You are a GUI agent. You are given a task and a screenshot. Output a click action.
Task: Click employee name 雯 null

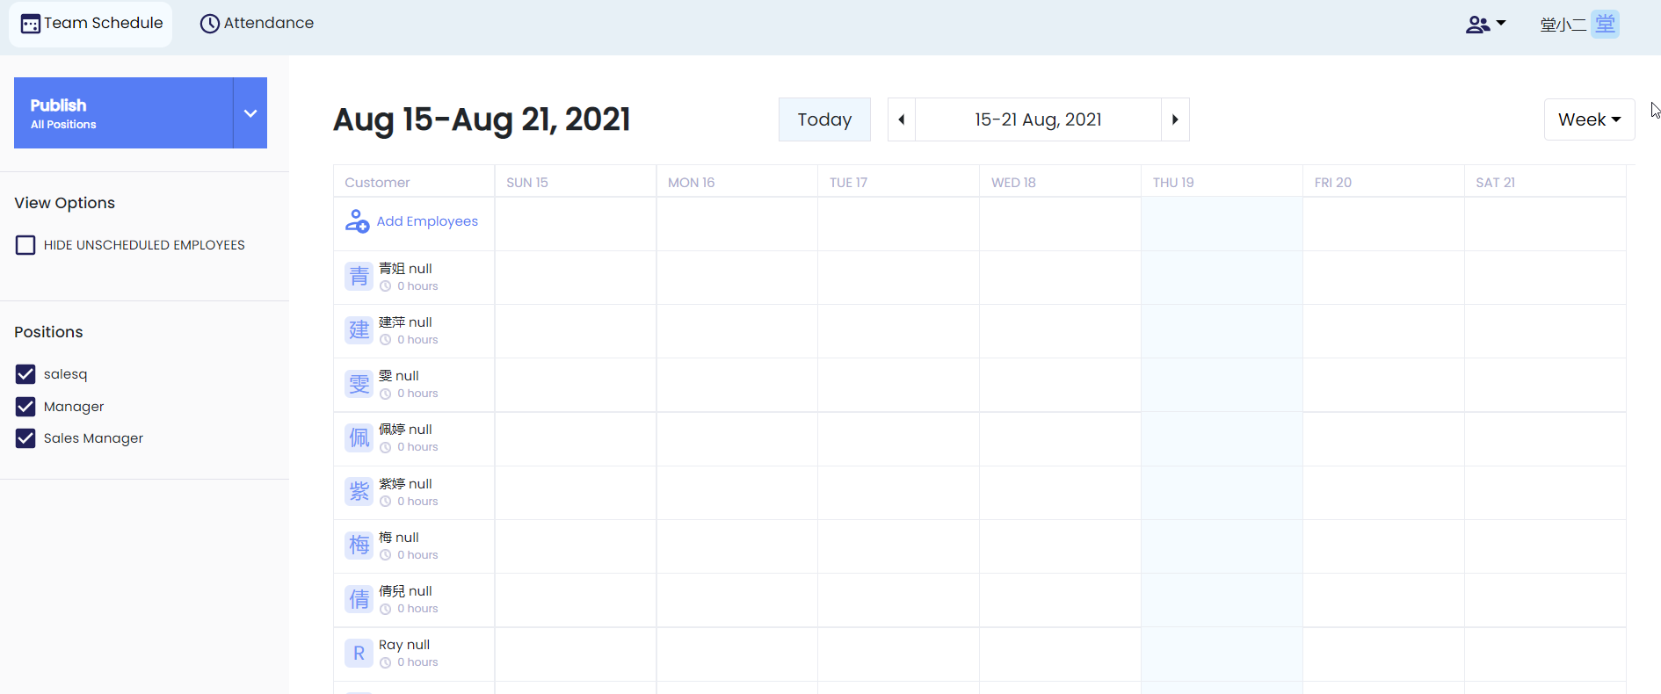point(399,376)
